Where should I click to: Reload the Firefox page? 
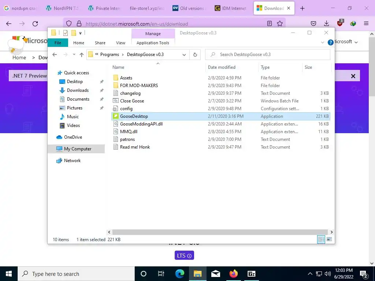tap(35, 24)
